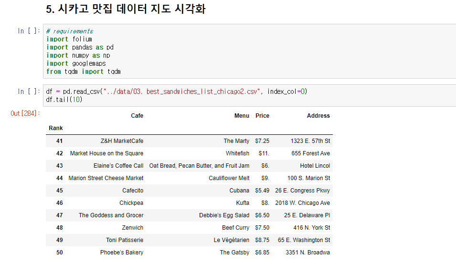Click menu cell 'Beef Curry'
The width and height of the screenshot is (456, 263).
[235, 228]
